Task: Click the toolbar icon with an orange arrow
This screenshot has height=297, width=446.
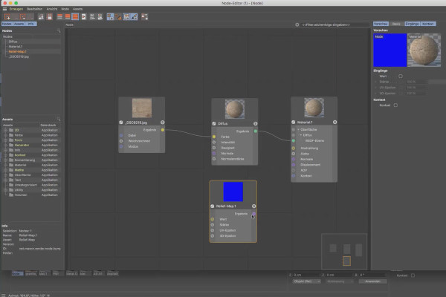Action: (x=118, y=17)
